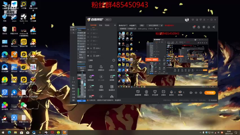Switch to the orange-highlighted first scene tab
This screenshot has height=135, width=240.
[x=93, y=25]
